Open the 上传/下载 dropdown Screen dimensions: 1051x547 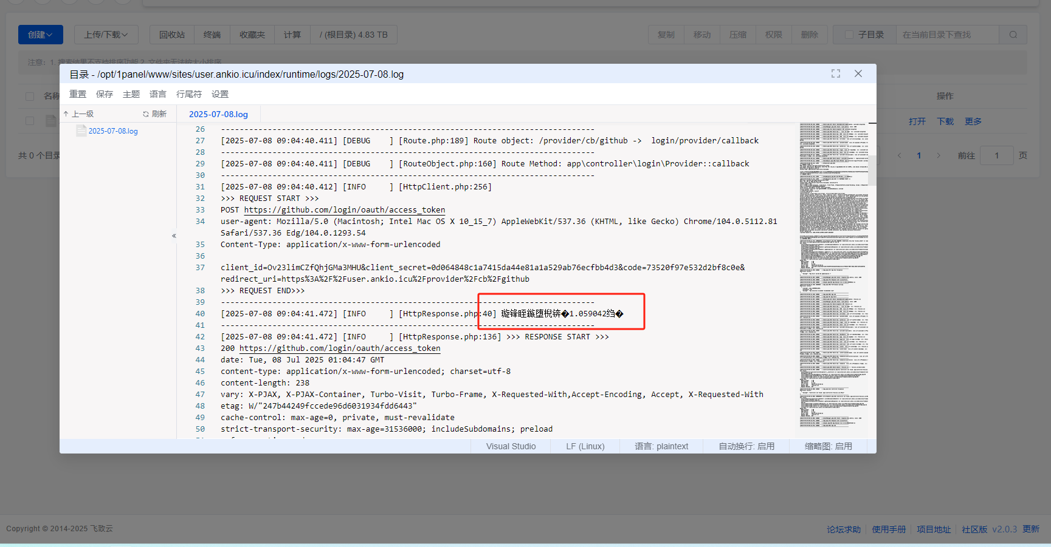click(x=106, y=35)
